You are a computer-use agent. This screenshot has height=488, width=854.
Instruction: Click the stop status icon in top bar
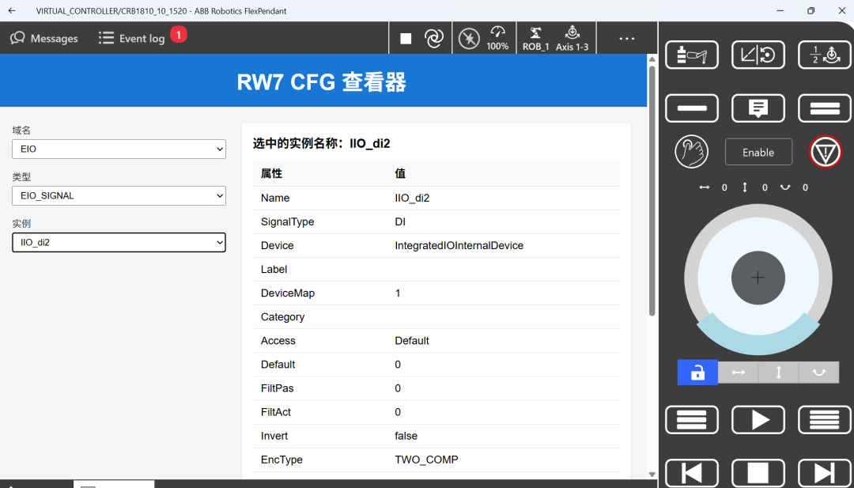pyautogui.click(x=406, y=38)
